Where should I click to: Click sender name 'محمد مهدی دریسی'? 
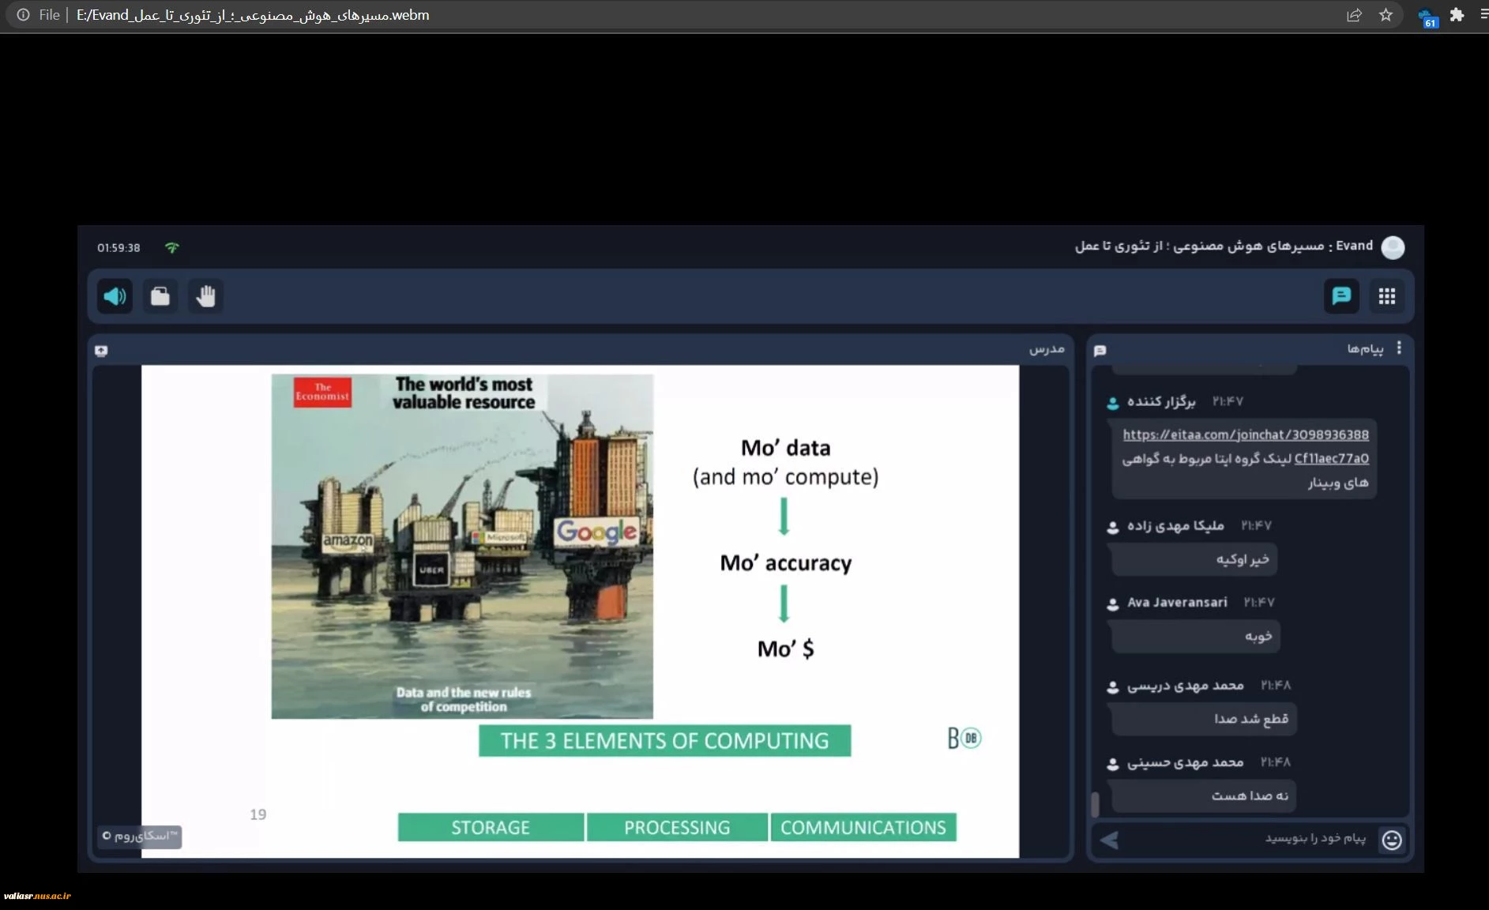(x=1185, y=685)
